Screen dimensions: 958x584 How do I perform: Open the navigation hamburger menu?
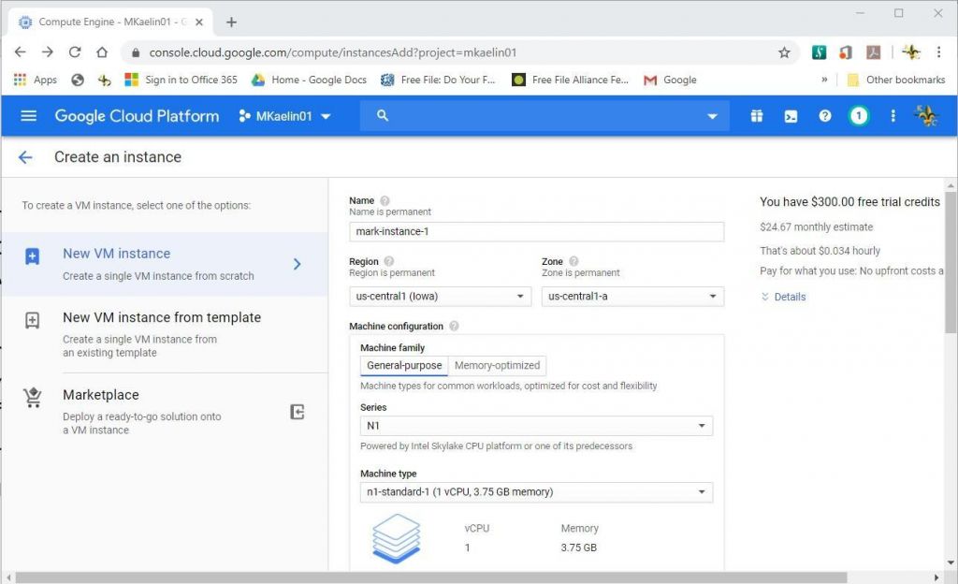pyautogui.click(x=28, y=116)
